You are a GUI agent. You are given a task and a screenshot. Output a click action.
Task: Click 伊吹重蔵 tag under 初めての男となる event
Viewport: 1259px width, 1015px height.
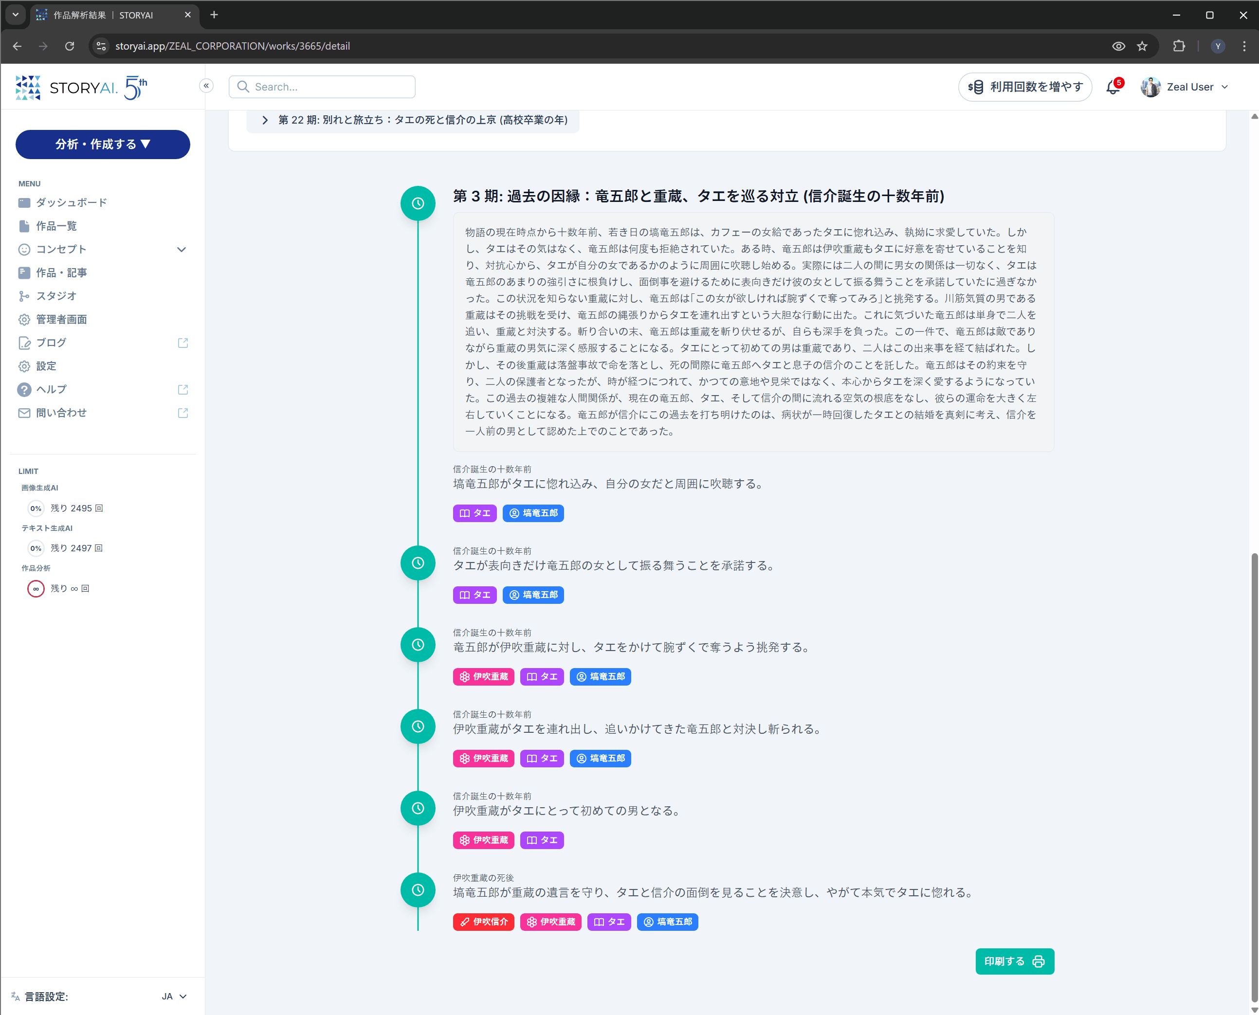click(484, 840)
